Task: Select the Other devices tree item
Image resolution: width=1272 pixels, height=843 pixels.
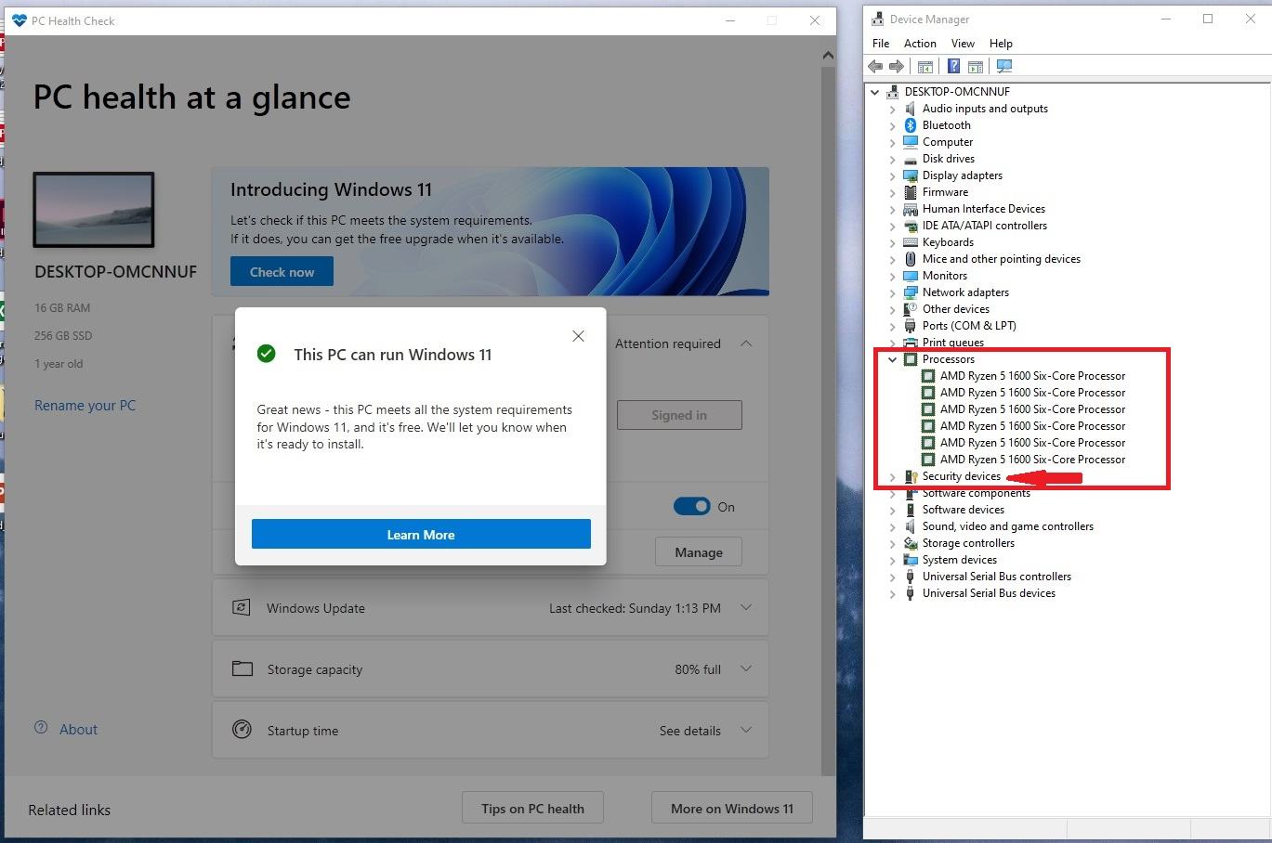Action: point(955,309)
